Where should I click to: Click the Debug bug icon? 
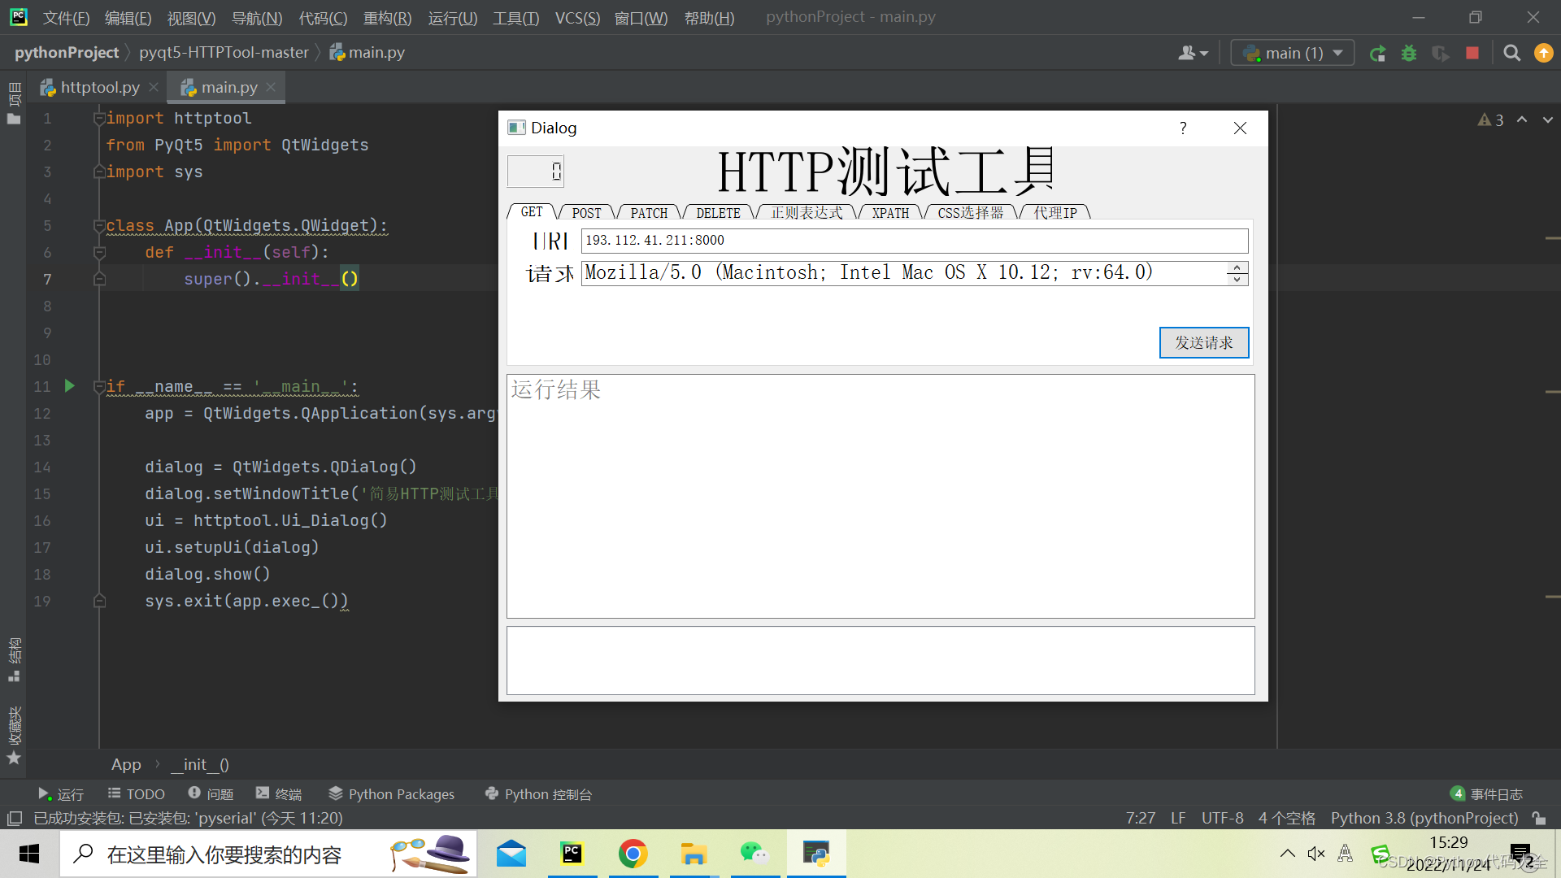(1409, 54)
